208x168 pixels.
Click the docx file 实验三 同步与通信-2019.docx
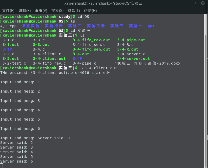(x=148, y=63)
